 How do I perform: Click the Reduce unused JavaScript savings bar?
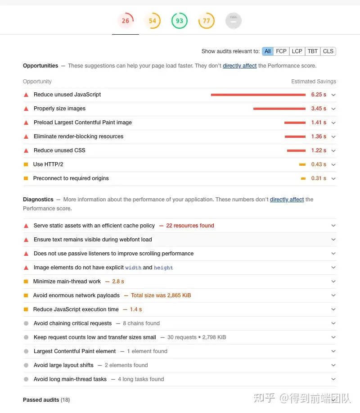click(x=258, y=95)
